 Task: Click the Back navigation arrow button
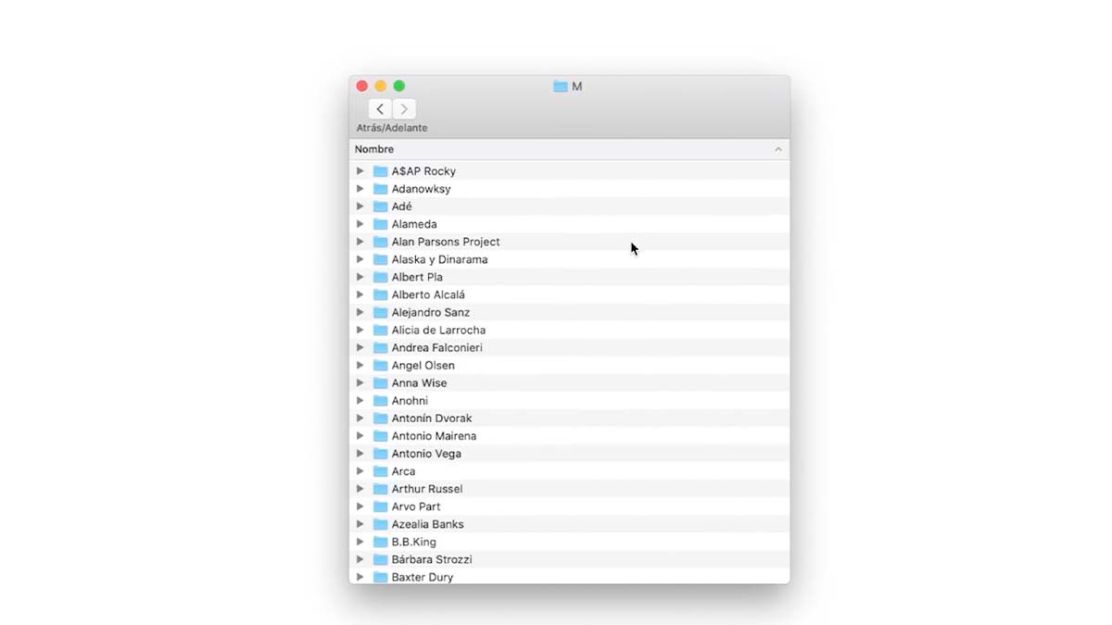[380, 109]
